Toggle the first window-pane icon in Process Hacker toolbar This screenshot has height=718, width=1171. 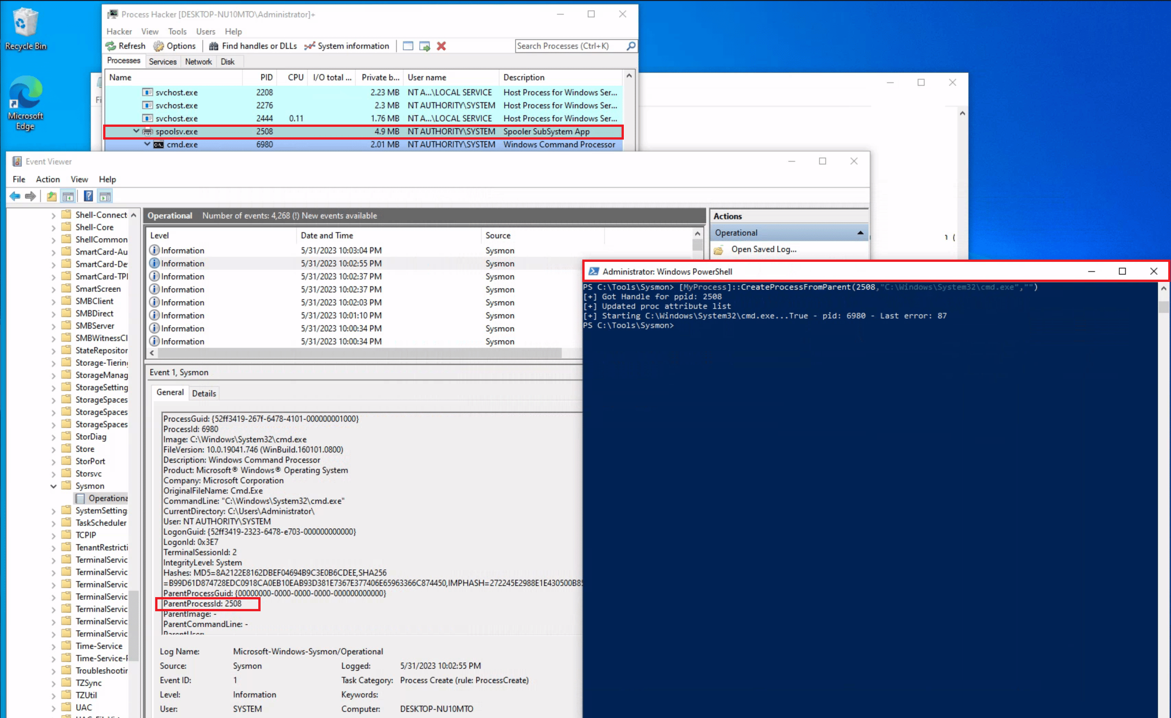pyautogui.click(x=407, y=46)
